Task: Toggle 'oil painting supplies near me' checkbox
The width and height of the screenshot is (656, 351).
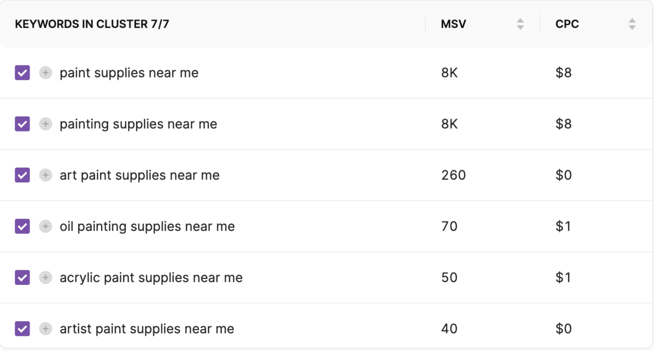Action: click(x=22, y=227)
